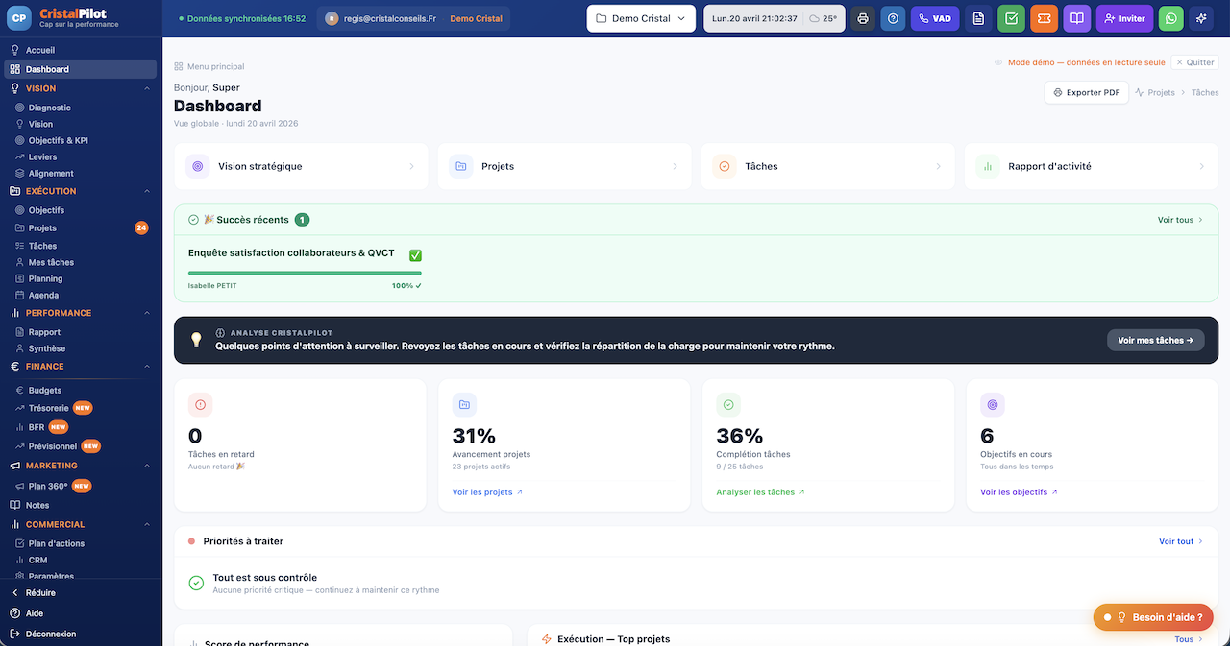Open the document icon in top bar
This screenshot has height=646, width=1230.
[x=978, y=18]
